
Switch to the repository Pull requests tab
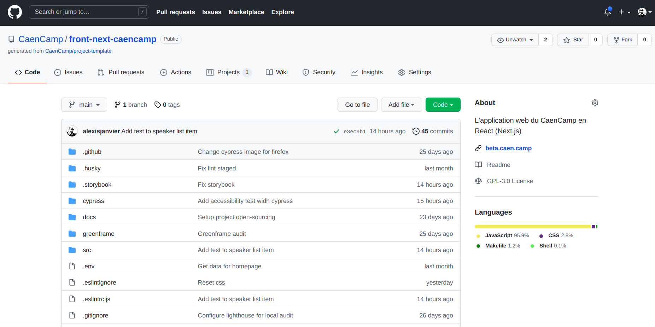click(121, 72)
